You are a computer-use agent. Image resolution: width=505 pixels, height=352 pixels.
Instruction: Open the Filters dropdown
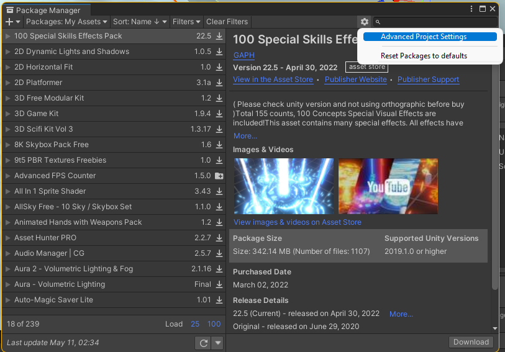(x=186, y=22)
